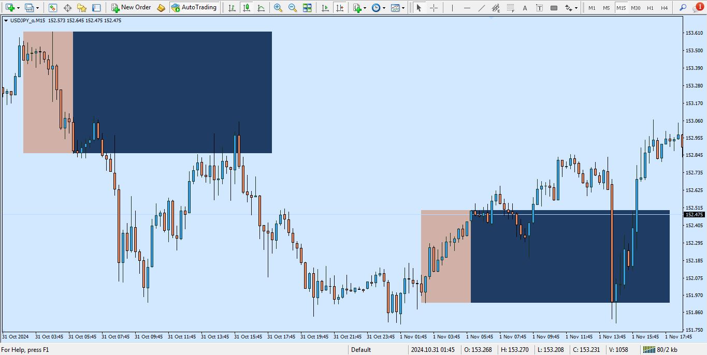Open the New Chart tool
This screenshot has width=707, height=355.
[x=10, y=8]
